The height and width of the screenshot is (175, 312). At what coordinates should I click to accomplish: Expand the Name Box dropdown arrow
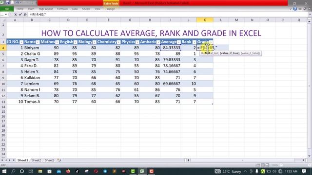[6, 15]
